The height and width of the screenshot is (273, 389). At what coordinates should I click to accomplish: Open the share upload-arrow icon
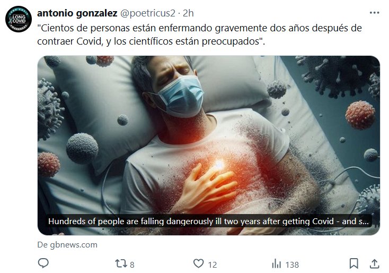click(374, 263)
